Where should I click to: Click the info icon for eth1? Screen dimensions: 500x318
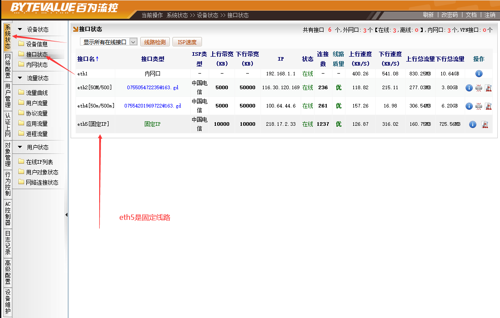pyautogui.click(x=479, y=74)
